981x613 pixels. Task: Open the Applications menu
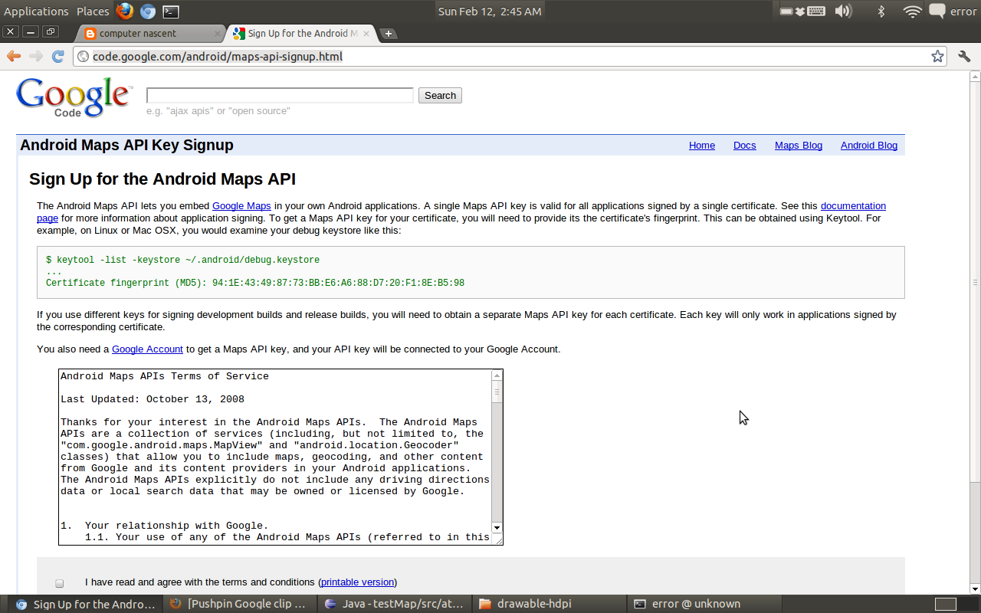click(x=36, y=11)
